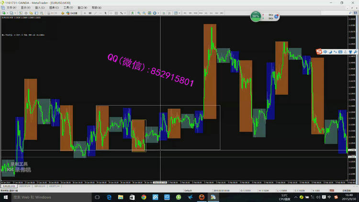Click the Windows taskbar search box
The height and width of the screenshot is (202, 359).
pyautogui.click(x=43, y=197)
